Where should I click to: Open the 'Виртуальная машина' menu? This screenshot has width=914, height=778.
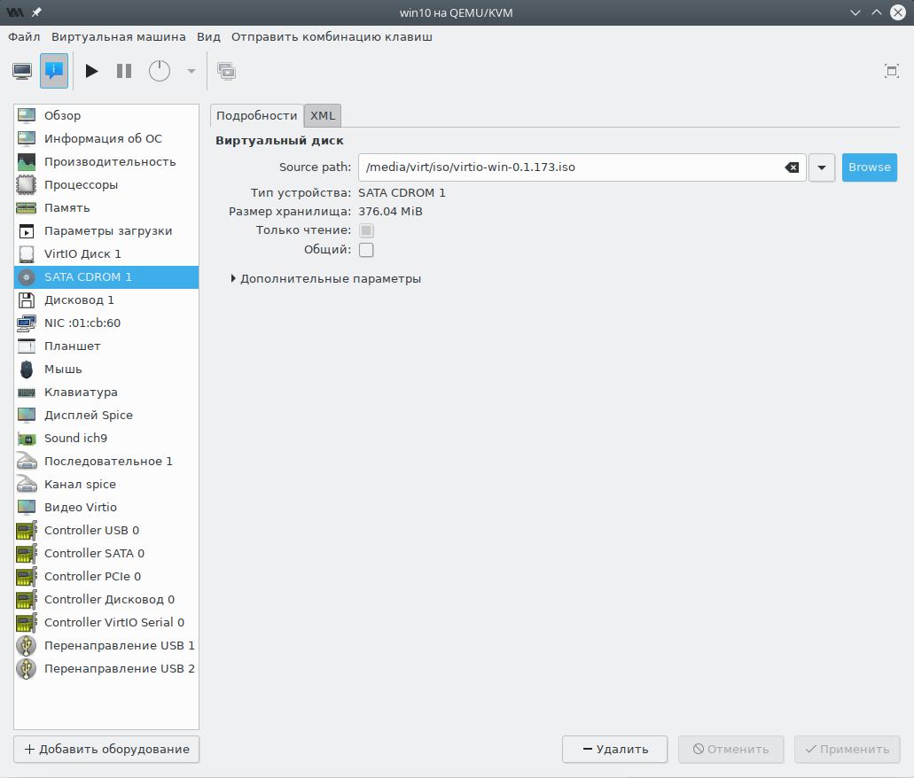point(118,37)
